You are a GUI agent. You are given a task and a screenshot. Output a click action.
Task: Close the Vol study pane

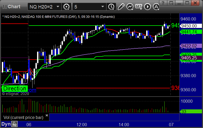coord(47,115)
